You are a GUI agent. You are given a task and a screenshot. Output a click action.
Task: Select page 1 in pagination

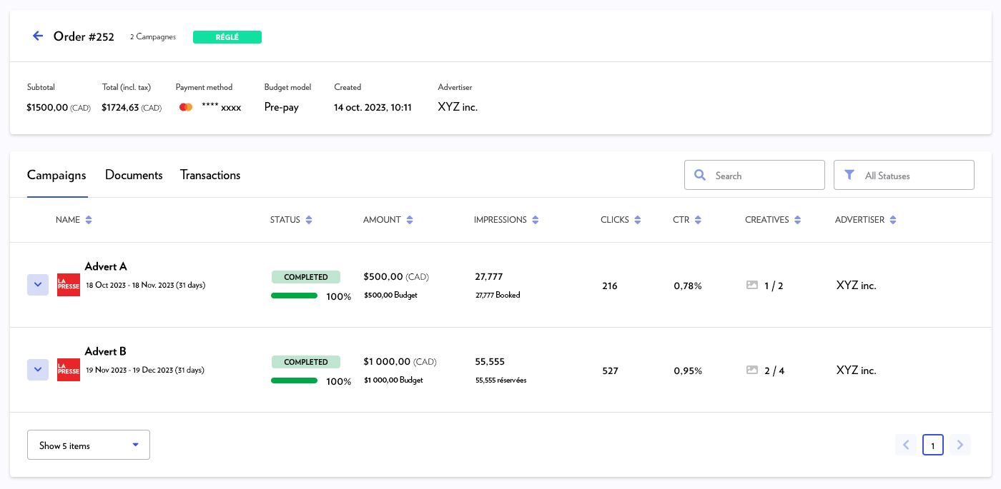(933, 445)
